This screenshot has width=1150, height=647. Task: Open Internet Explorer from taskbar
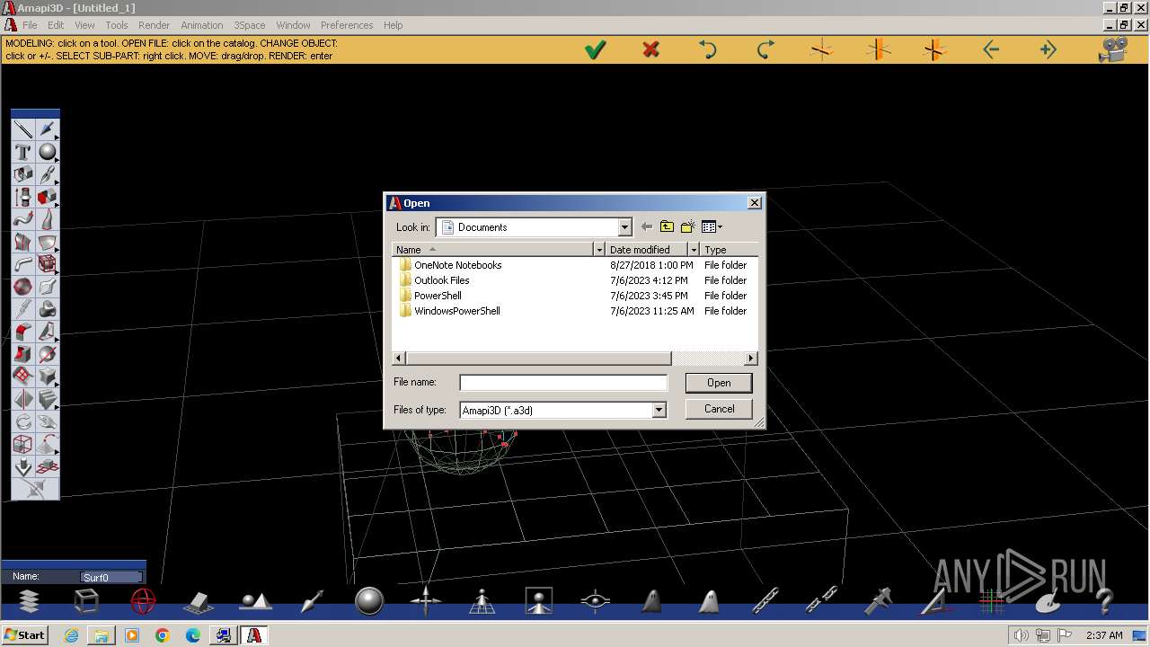click(x=71, y=635)
